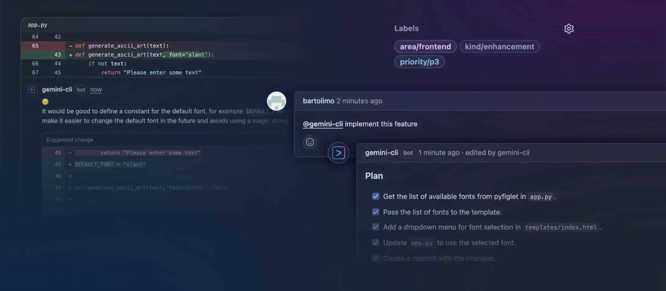
Task: Click the add reaction smiley icon
Action: point(310,142)
